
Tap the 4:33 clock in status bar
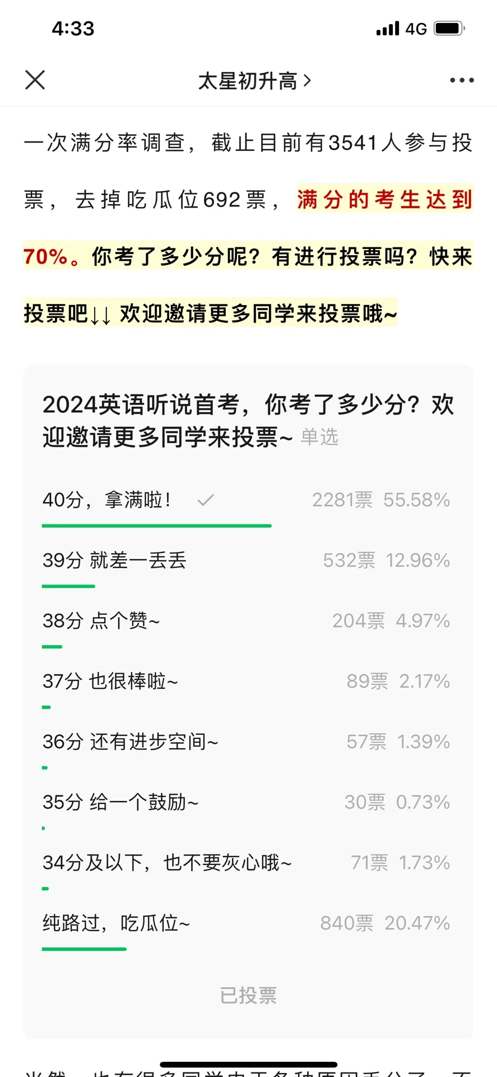point(73,29)
